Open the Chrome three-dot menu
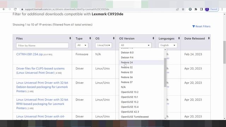This screenshot has height=127, width=226. tap(222, 9)
